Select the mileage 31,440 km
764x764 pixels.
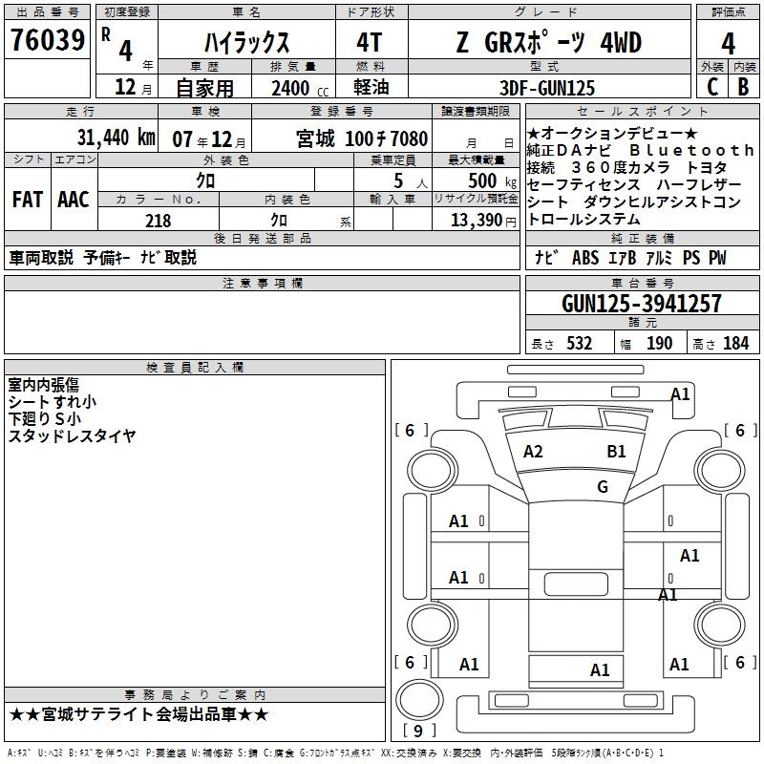(116, 138)
